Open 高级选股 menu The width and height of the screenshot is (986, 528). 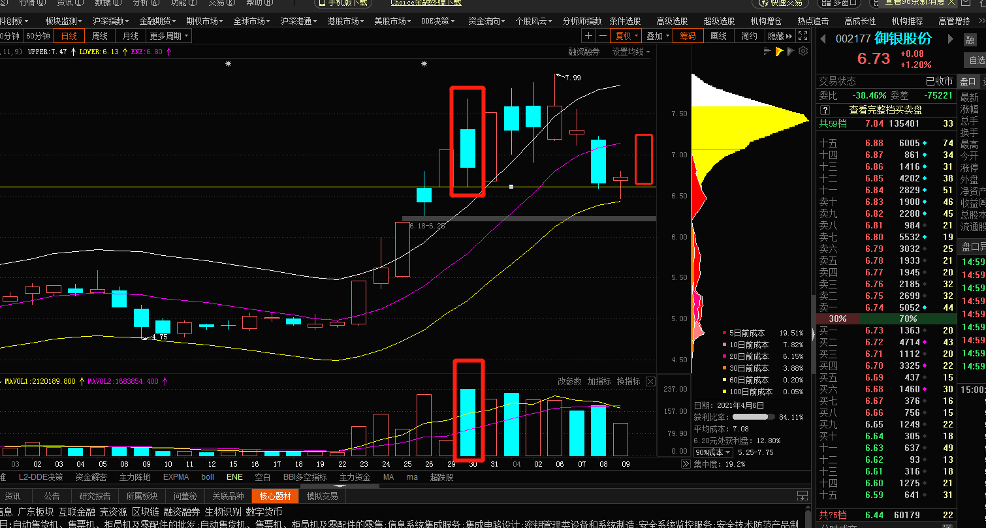tap(672, 21)
